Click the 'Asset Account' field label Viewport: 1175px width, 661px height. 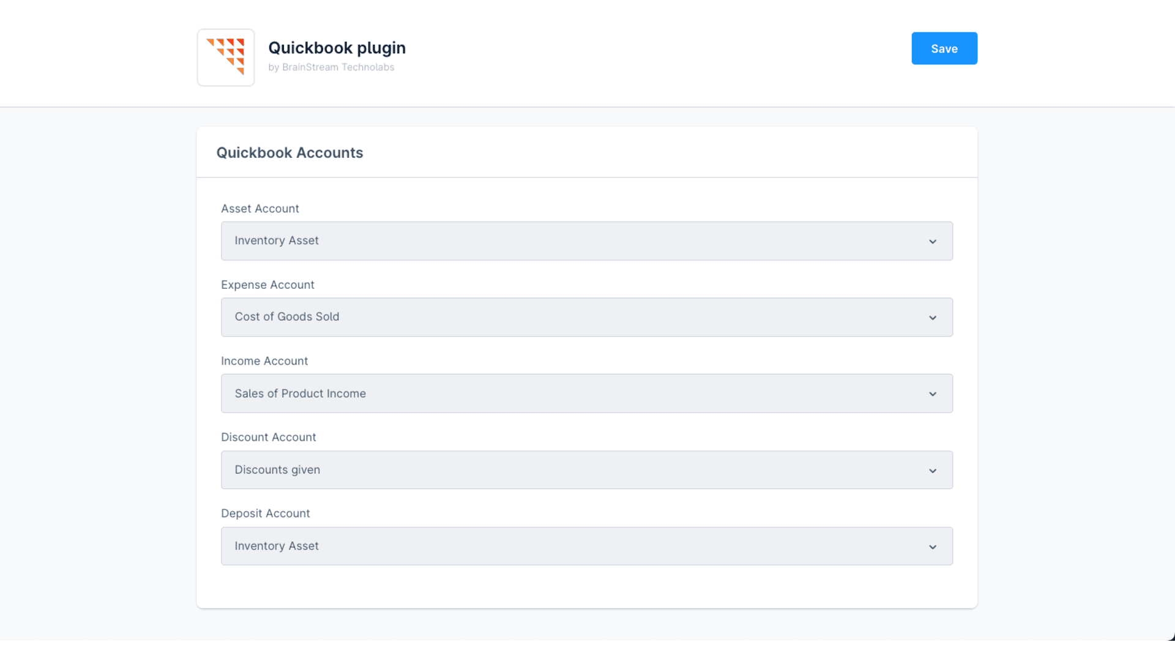(x=260, y=209)
